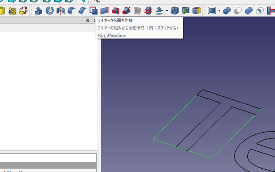Viewport: 275px width, 172px height.
Task: Select the Intersection common tool
Action: point(260,11)
